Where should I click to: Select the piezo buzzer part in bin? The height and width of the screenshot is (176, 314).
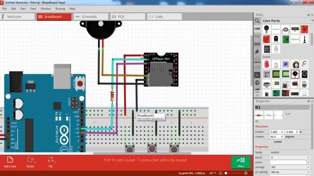click(x=295, y=74)
